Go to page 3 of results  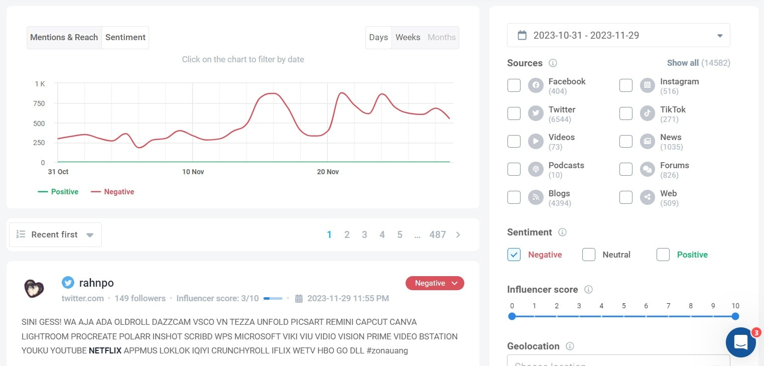coord(364,234)
